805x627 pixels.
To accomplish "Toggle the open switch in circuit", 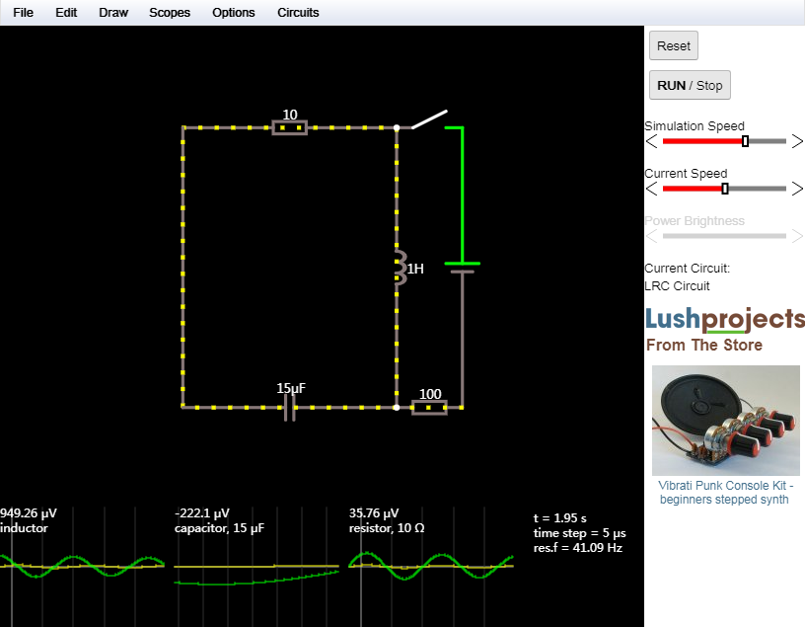I will tap(428, 119).
